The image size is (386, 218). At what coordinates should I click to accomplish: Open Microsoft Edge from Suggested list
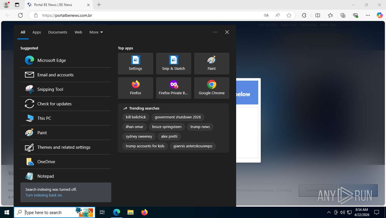(x=66, y=60)
